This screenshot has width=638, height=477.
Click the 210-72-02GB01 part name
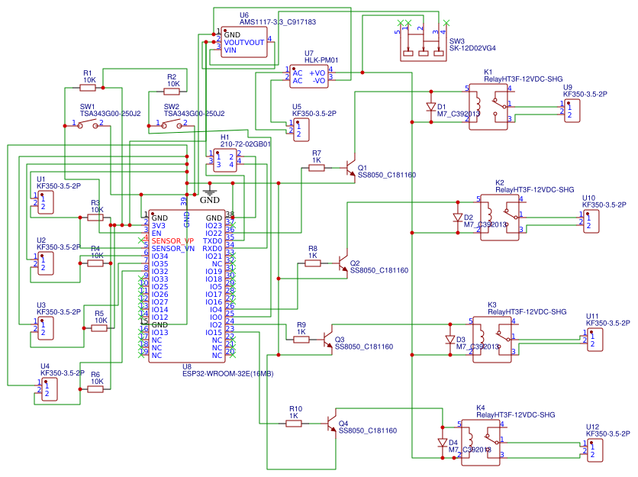coord(245,144)
